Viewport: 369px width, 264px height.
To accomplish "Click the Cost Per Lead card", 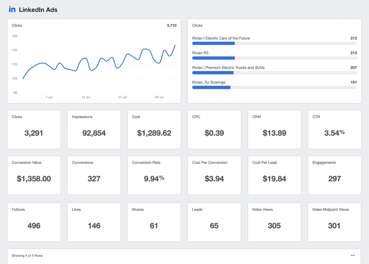I will tap(274, 175).
